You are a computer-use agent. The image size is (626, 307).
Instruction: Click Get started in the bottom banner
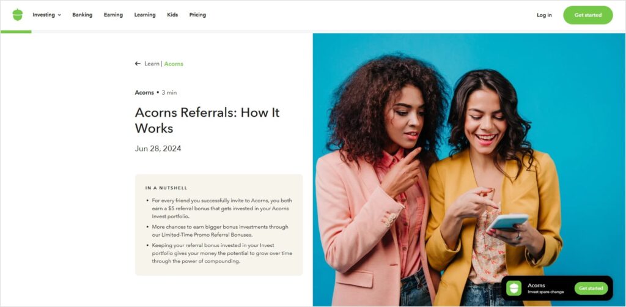591,288
